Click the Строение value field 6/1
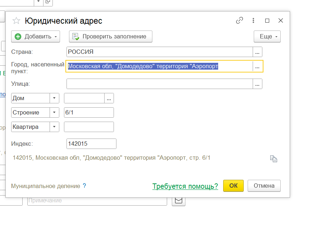This screenshot has height=225, width=317. (x=89, y=112)
